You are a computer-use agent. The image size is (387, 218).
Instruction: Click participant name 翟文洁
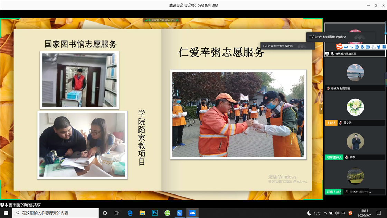348,123
